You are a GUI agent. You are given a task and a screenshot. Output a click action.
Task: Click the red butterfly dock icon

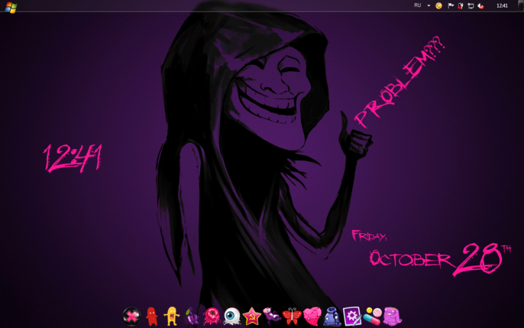292,317
